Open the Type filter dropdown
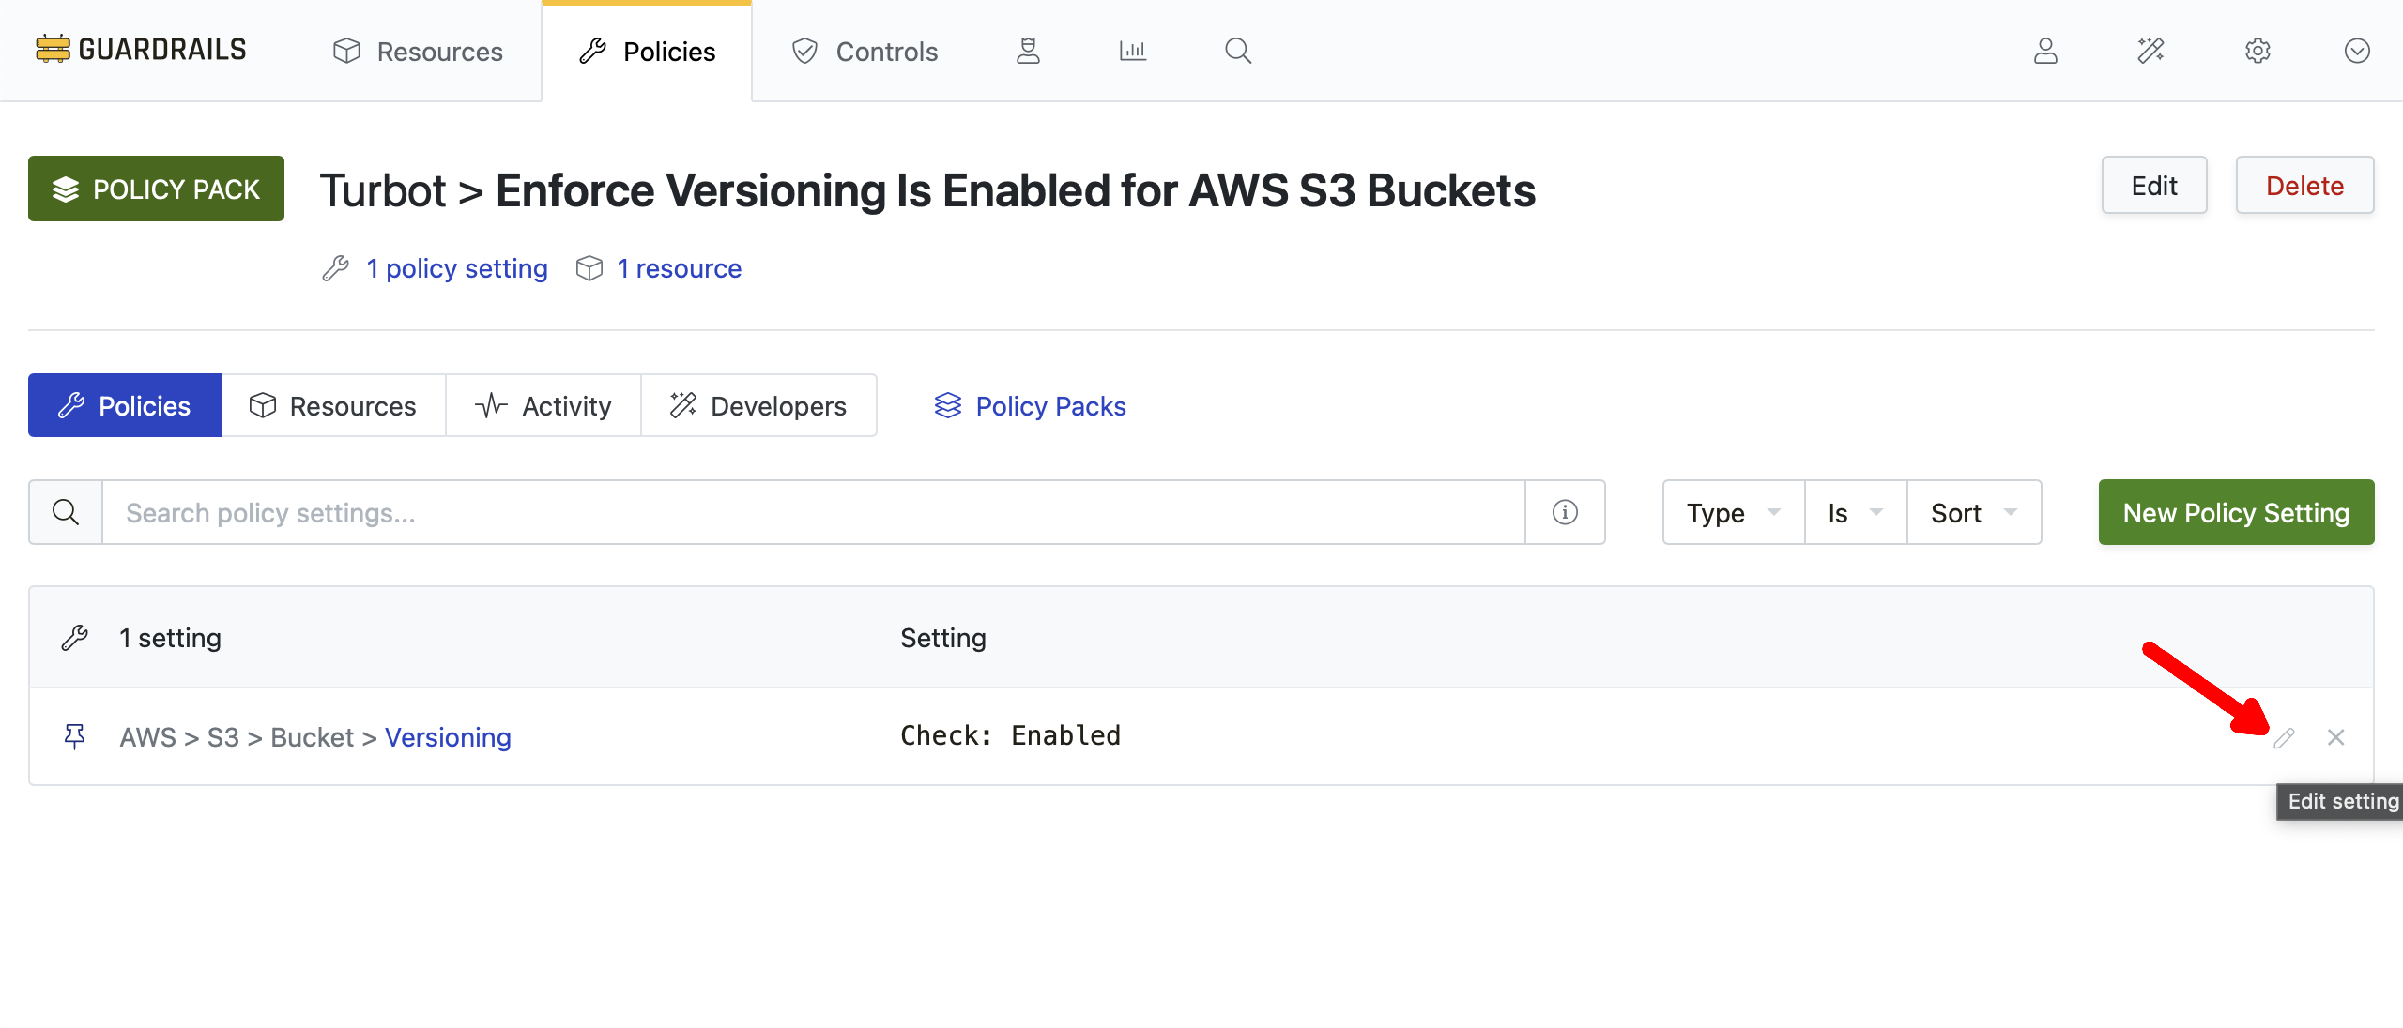The width and height of the screenshot is (2403, 1028). (x=1732, y=512)
